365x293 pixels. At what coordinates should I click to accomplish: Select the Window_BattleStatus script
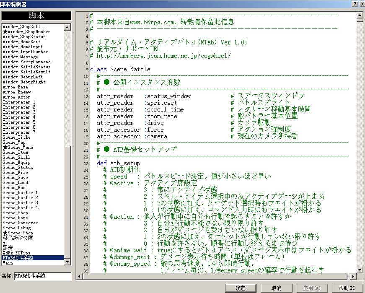coord(33,67)
